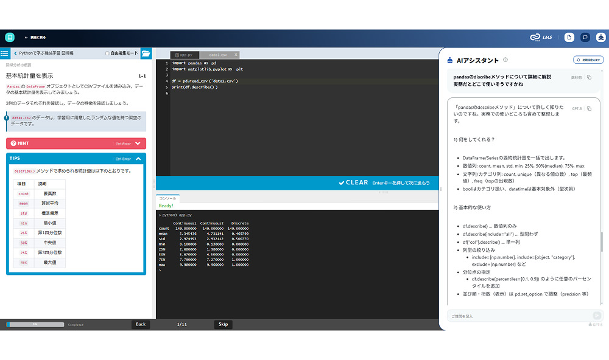This screenshot has height=360, width=609.
Task: Copy the GPT-5 answer text
Action: pos(589,108)
